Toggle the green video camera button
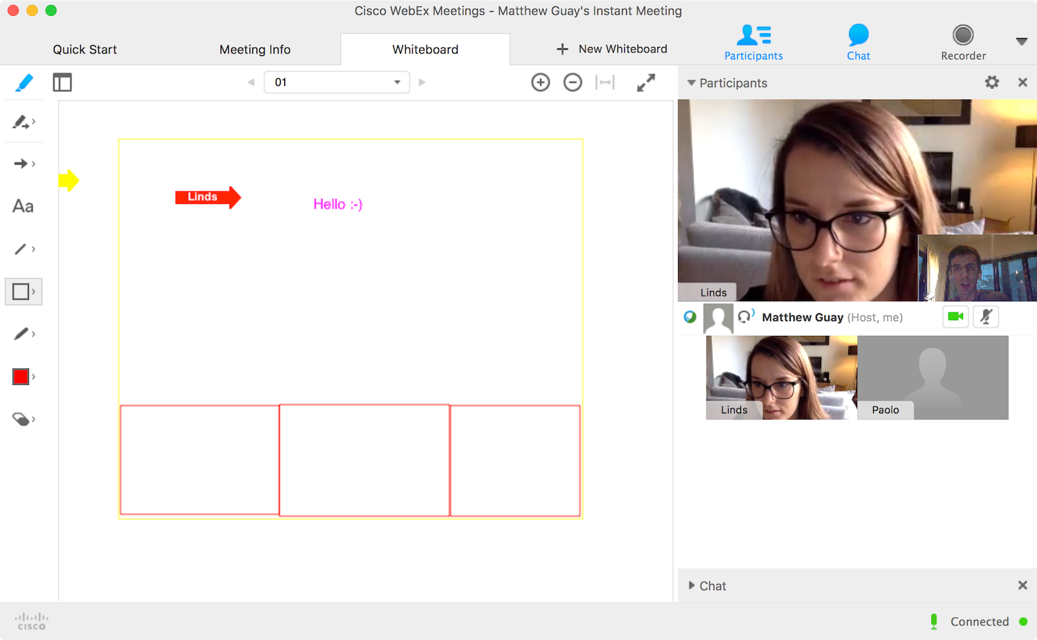 click(x=955, y=317)
